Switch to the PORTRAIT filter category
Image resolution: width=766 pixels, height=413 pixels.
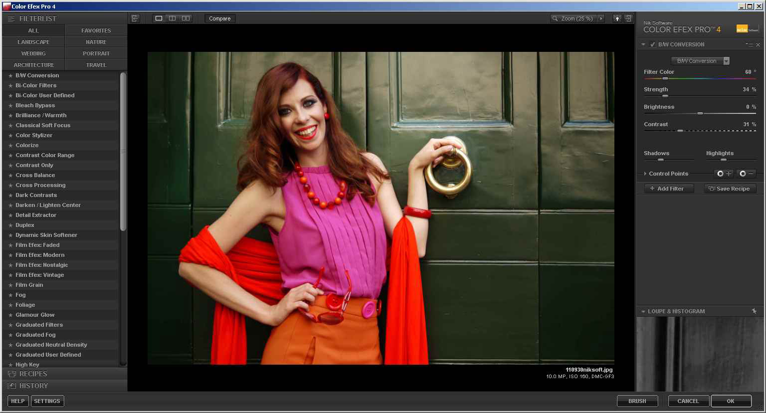coord(96,53)
